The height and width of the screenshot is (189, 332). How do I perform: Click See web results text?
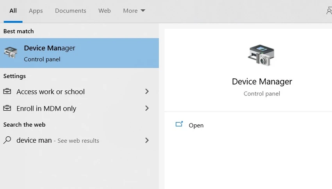pyautogui.click(x=79, y=141)
